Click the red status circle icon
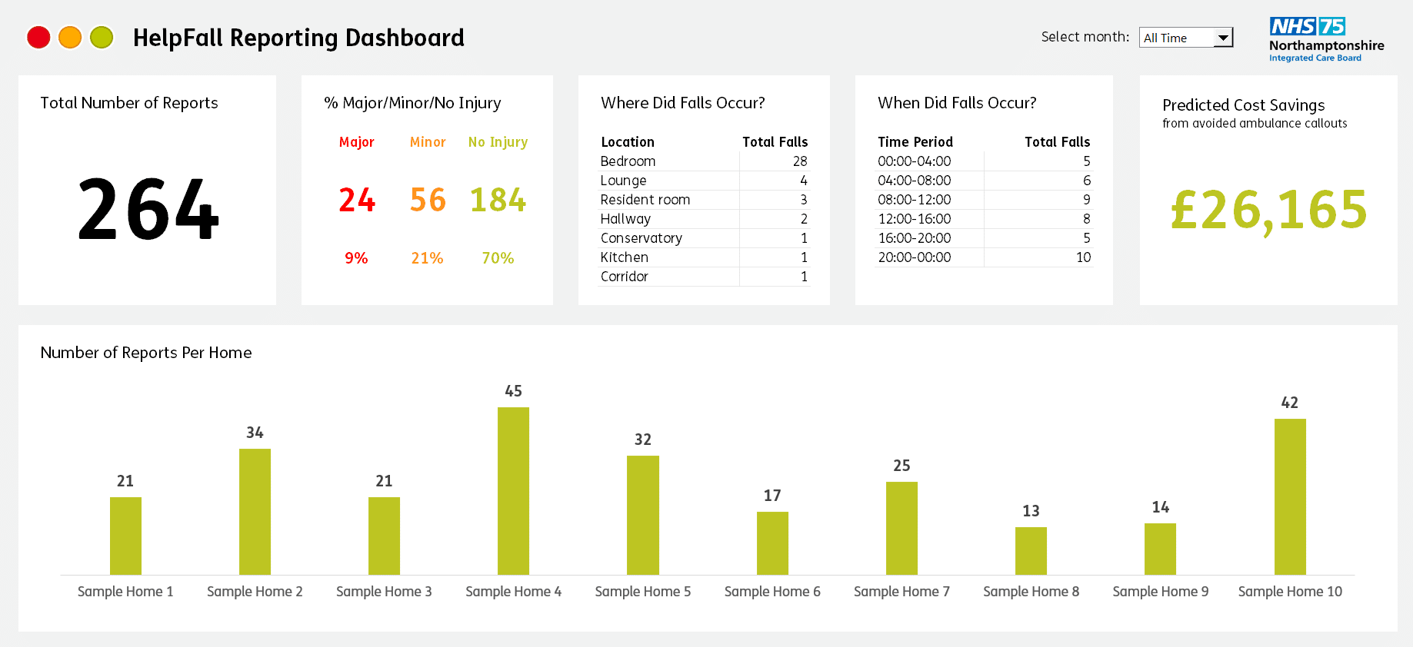This screenshot has width=1413, height=647. point(38,37)
